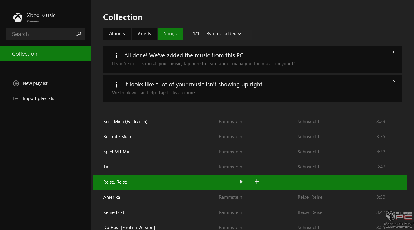Select the song Küss Mich (Fellfrosch)
This screenshot has width=414, height=230.
(125, 122)
